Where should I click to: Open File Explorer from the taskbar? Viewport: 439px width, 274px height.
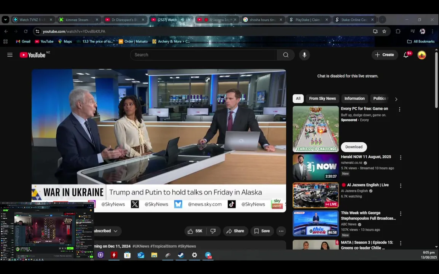154,255
